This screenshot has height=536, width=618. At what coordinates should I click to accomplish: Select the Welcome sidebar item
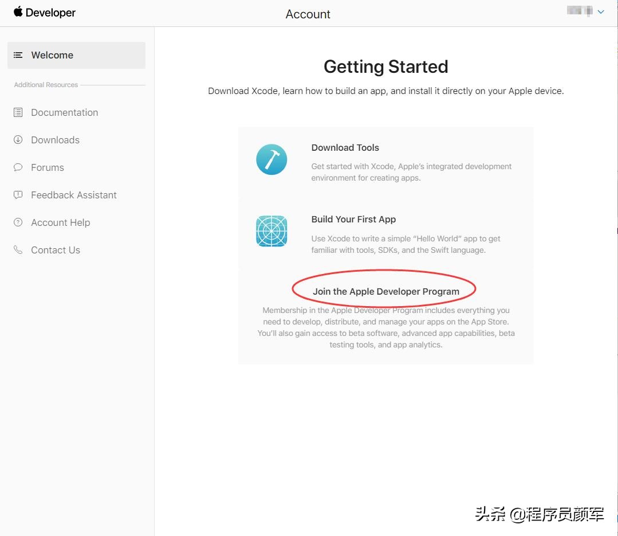point(76,55)
